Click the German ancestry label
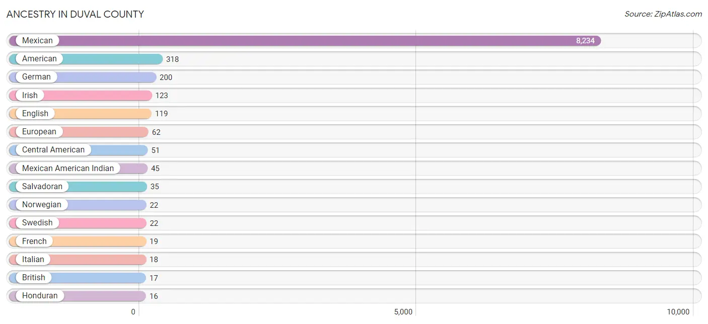This screenshot has width=708, height=324. [x=36, y=77]
